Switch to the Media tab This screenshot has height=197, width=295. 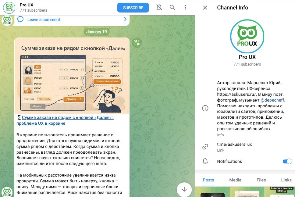235,180
